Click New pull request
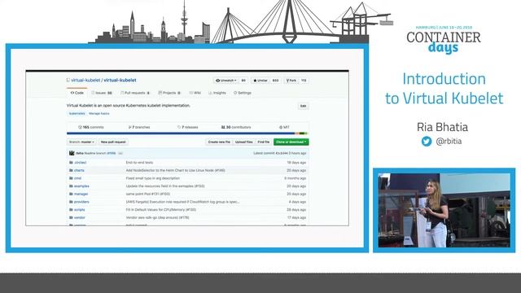521x293 pixels. point(113,142)
